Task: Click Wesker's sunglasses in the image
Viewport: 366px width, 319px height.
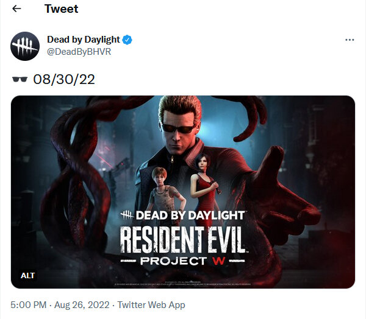Action: (179, 128)
